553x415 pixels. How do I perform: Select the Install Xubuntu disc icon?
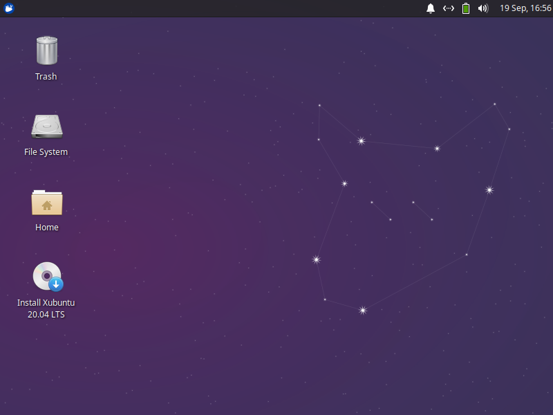[46, 275]
